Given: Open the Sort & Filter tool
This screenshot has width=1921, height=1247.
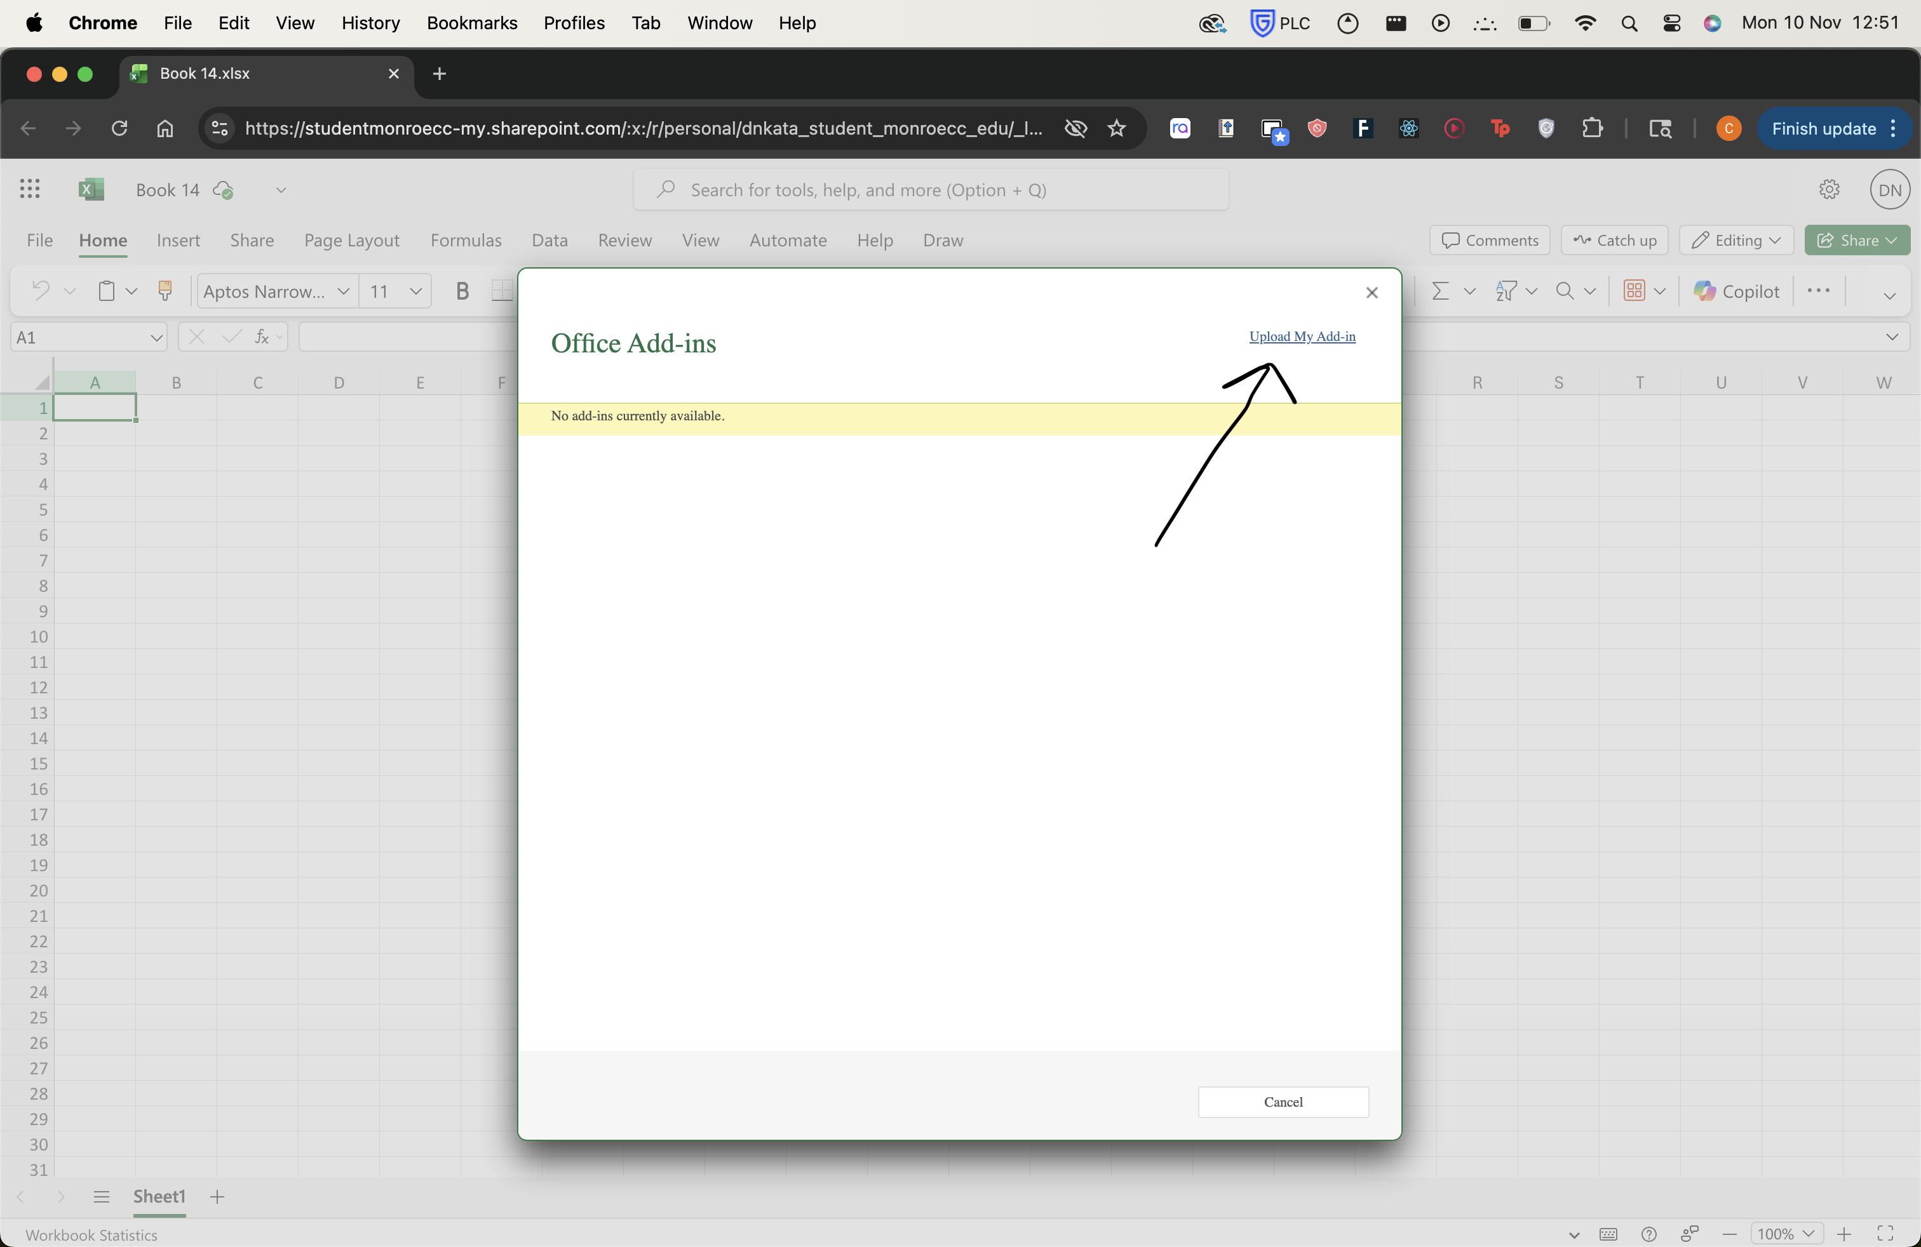Looking at the screenshot, I should click(x=1507, y=290).
